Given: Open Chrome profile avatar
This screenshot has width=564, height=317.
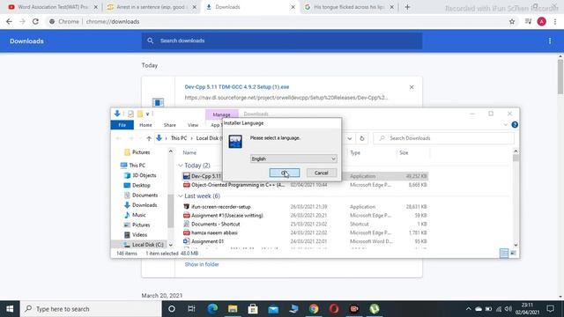Looking at the screenshot, I should 542,21.
